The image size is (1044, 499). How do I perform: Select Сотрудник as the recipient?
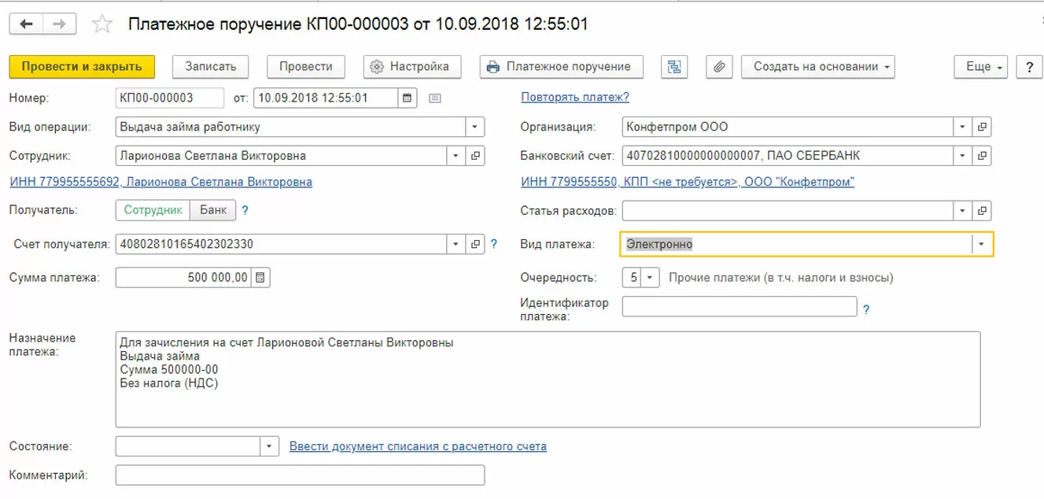click(153, 210)
